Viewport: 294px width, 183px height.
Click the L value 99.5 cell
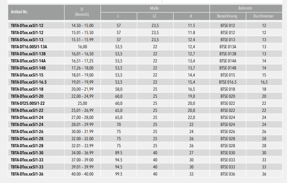tap(119, 174)
